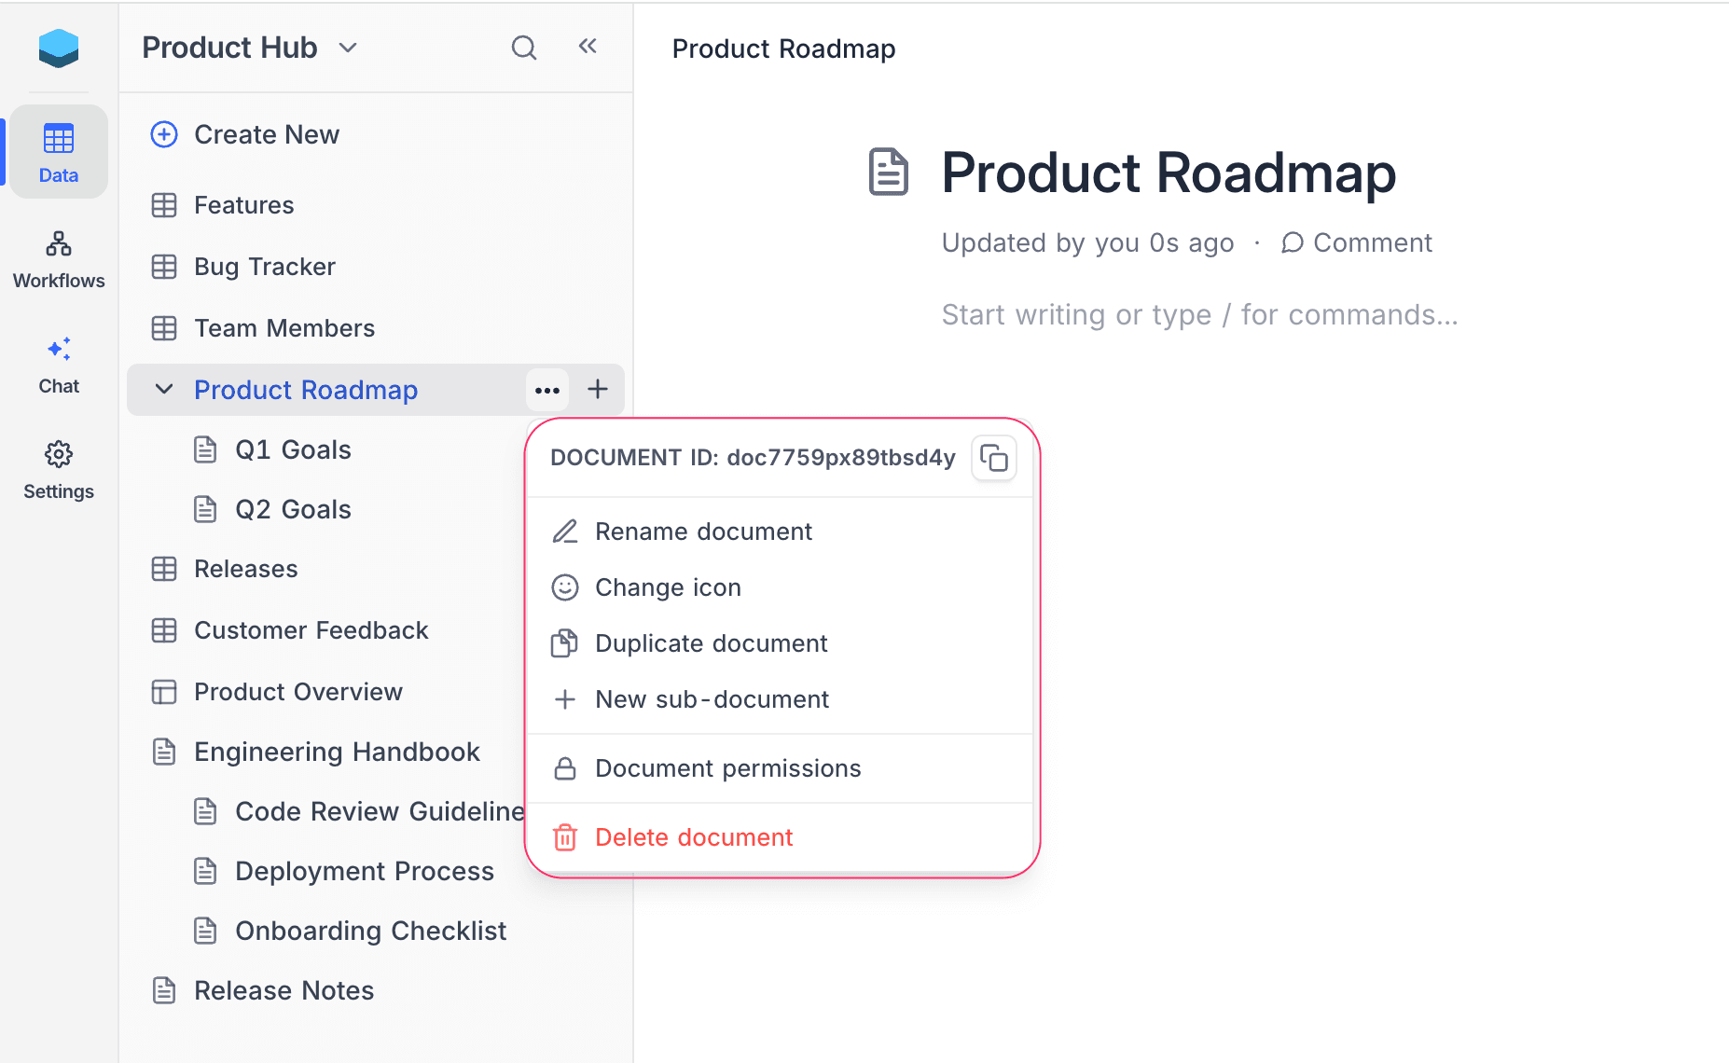Choose Delete document in the context menu
The height and width of the screenshot is (1063, 1729).
tap(694, 836)
